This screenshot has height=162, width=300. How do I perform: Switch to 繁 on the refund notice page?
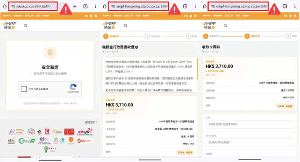click(191, 16)
